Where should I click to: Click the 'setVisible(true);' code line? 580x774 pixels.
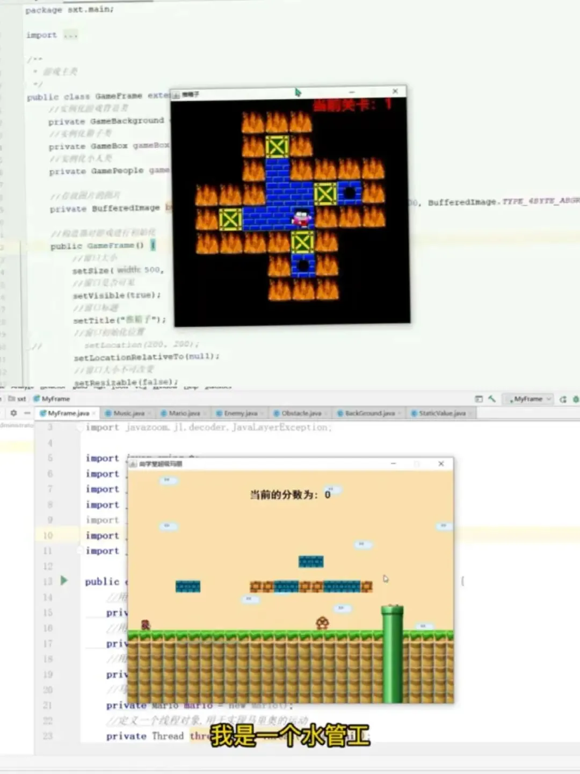(x=117, y=296)
